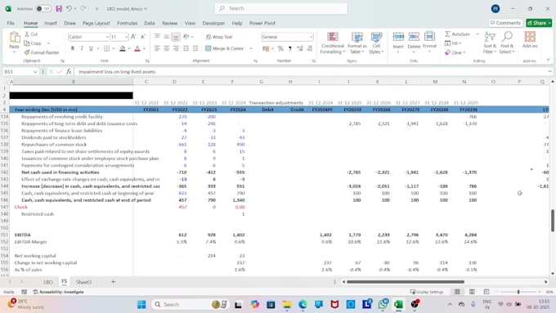Viewport: 556px width, 313px height.
Task: Toggle Bottom Align button
Action: tap(176, 37)
